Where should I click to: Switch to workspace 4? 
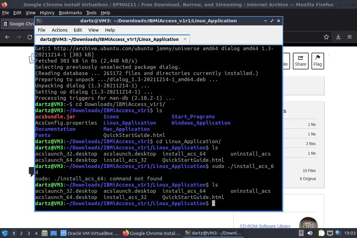(36, 233)
